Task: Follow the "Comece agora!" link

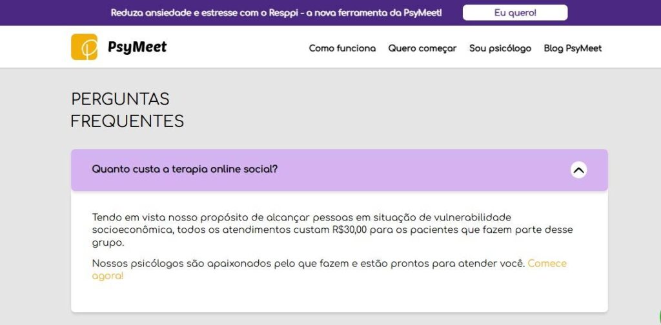Action: pos(546,264)
